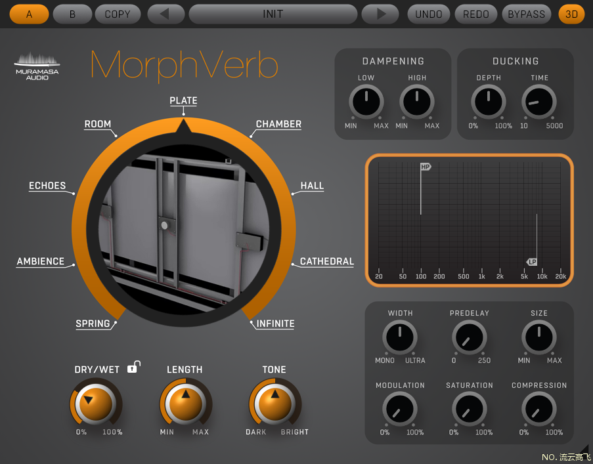Select CATHEDRAL reverb type
The image size is (593, 464).
click(327, 261)
